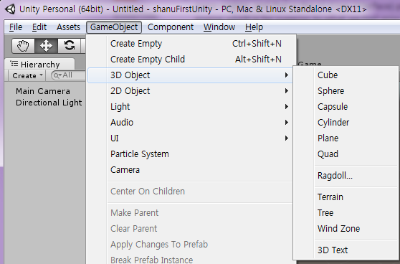The image size is (400, 264).
Task: Select the Hand tool in toolbar
Action: (x=23, y=46)
